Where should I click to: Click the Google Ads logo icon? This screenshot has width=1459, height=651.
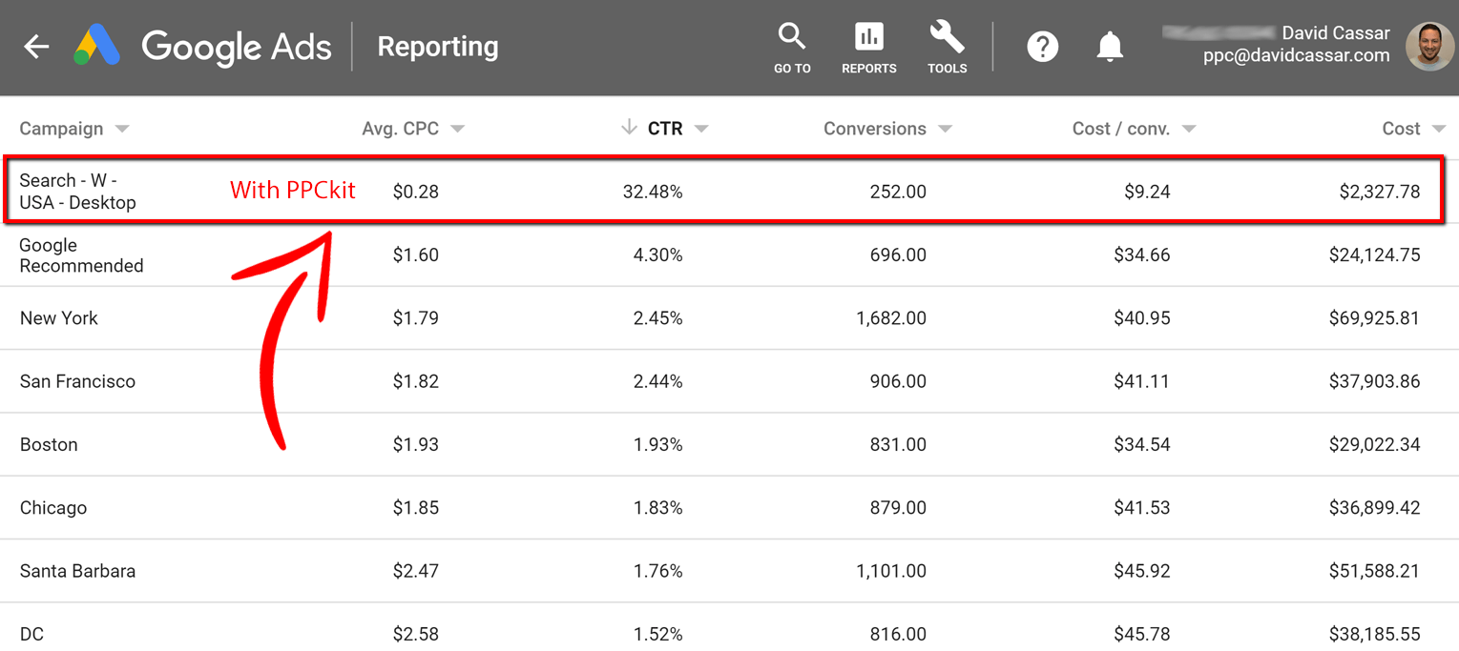tap(96, 46)
